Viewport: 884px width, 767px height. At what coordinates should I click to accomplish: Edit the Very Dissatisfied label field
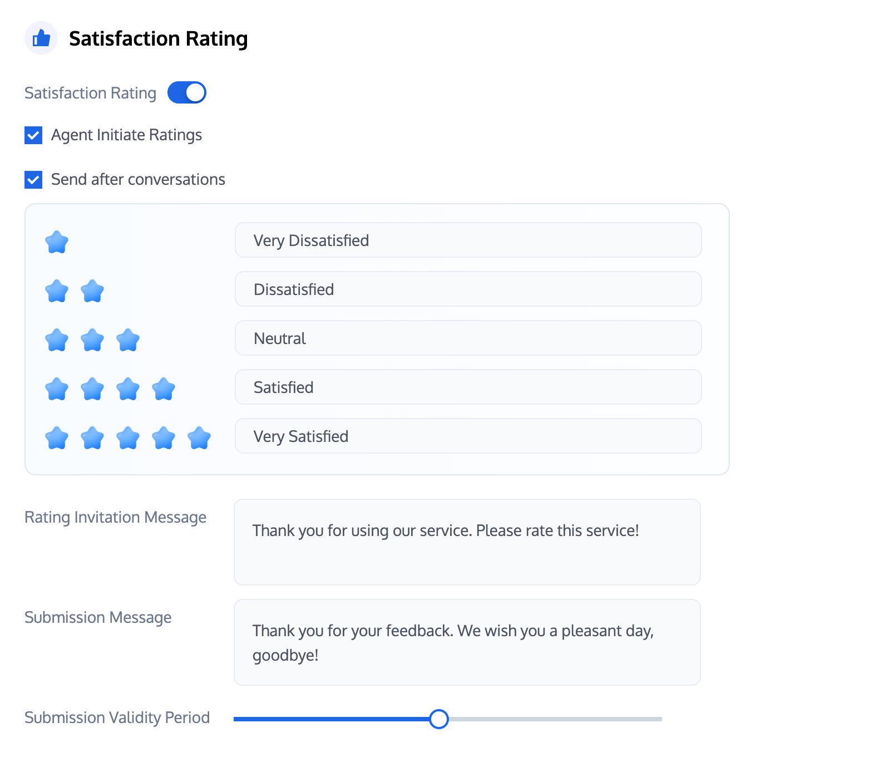[468, 240]
